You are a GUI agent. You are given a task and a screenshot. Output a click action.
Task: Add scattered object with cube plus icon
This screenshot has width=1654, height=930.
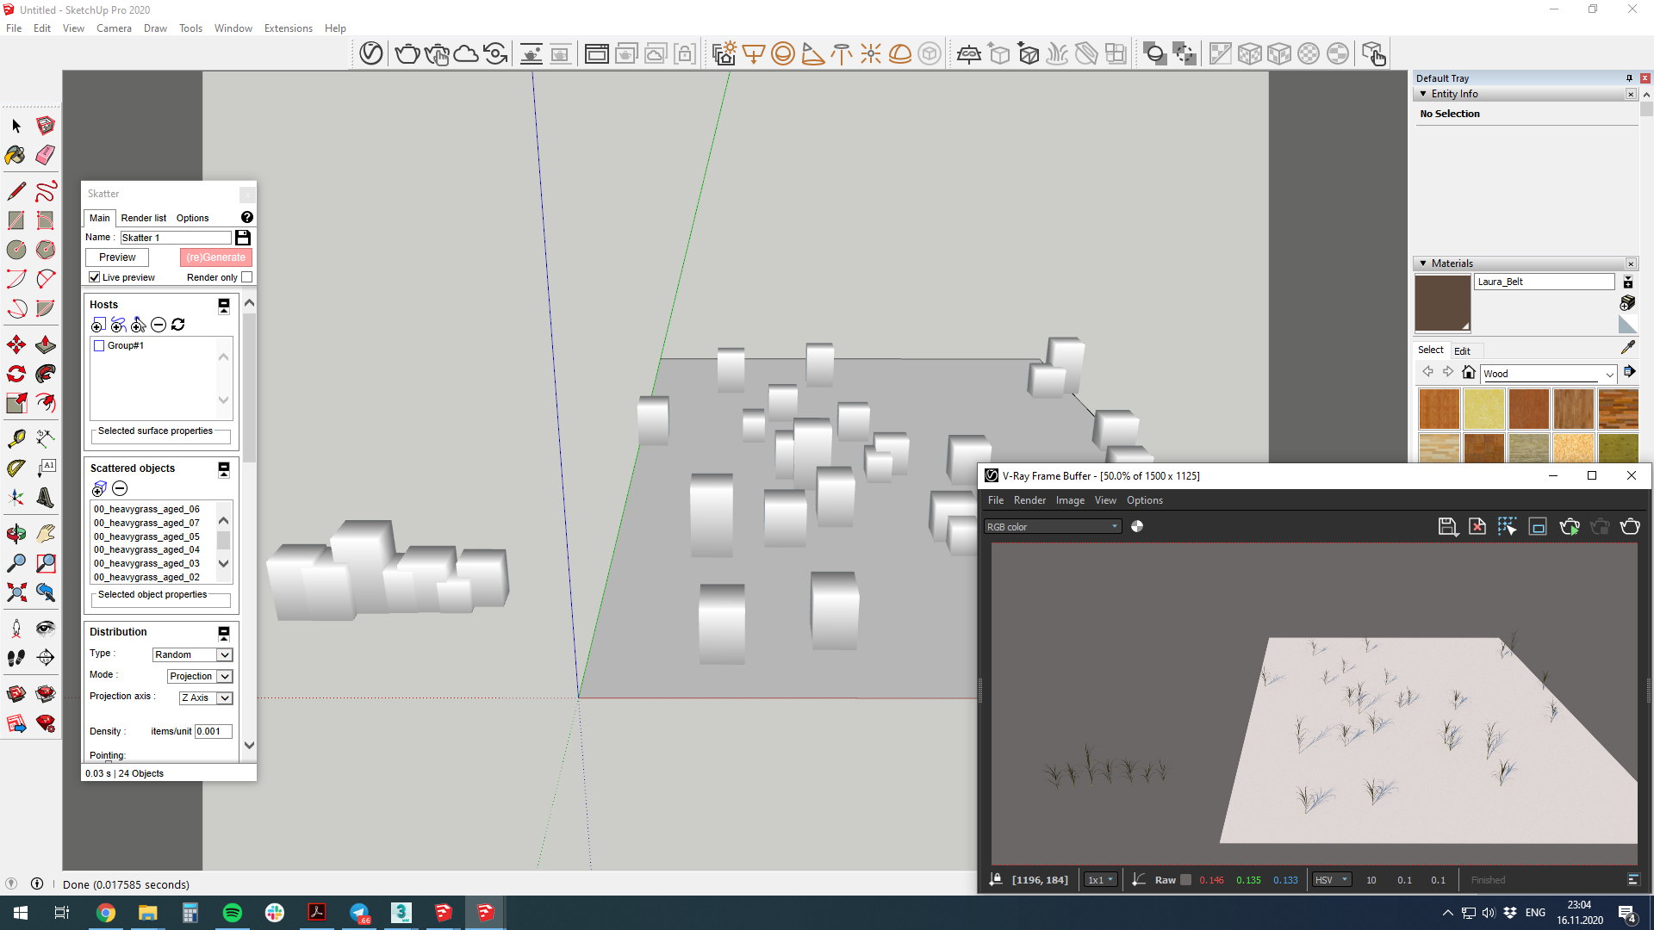[100, 488]
